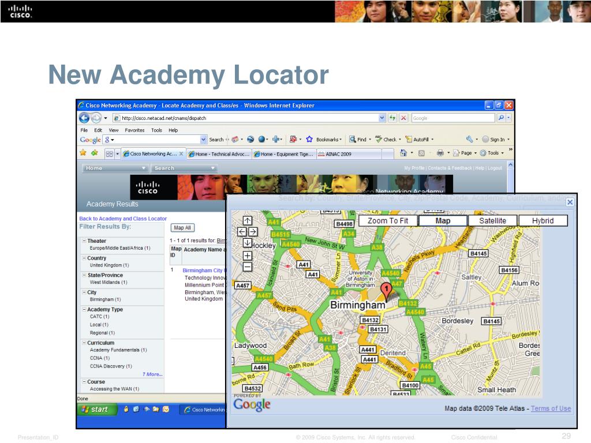Pan the map down with arrow
Screen dimensions: 591x443
click(247, 243)
